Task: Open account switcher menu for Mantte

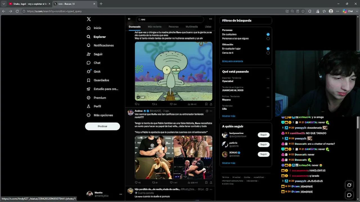Action: (x=120, y=194)
